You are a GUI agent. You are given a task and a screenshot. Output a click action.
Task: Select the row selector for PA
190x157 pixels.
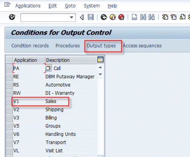coord(9,68)
